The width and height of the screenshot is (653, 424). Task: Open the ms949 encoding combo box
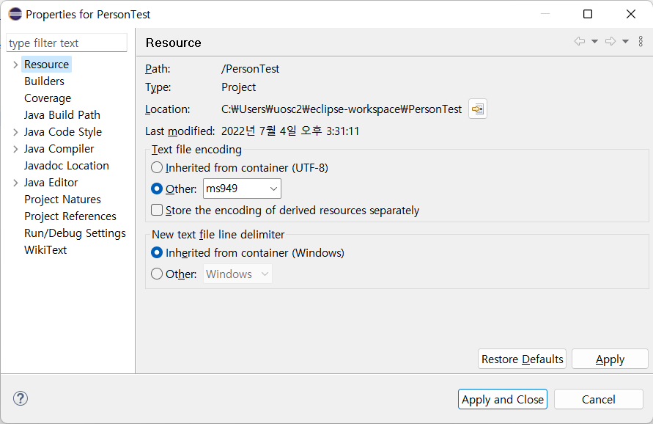(x=242, y=189)
